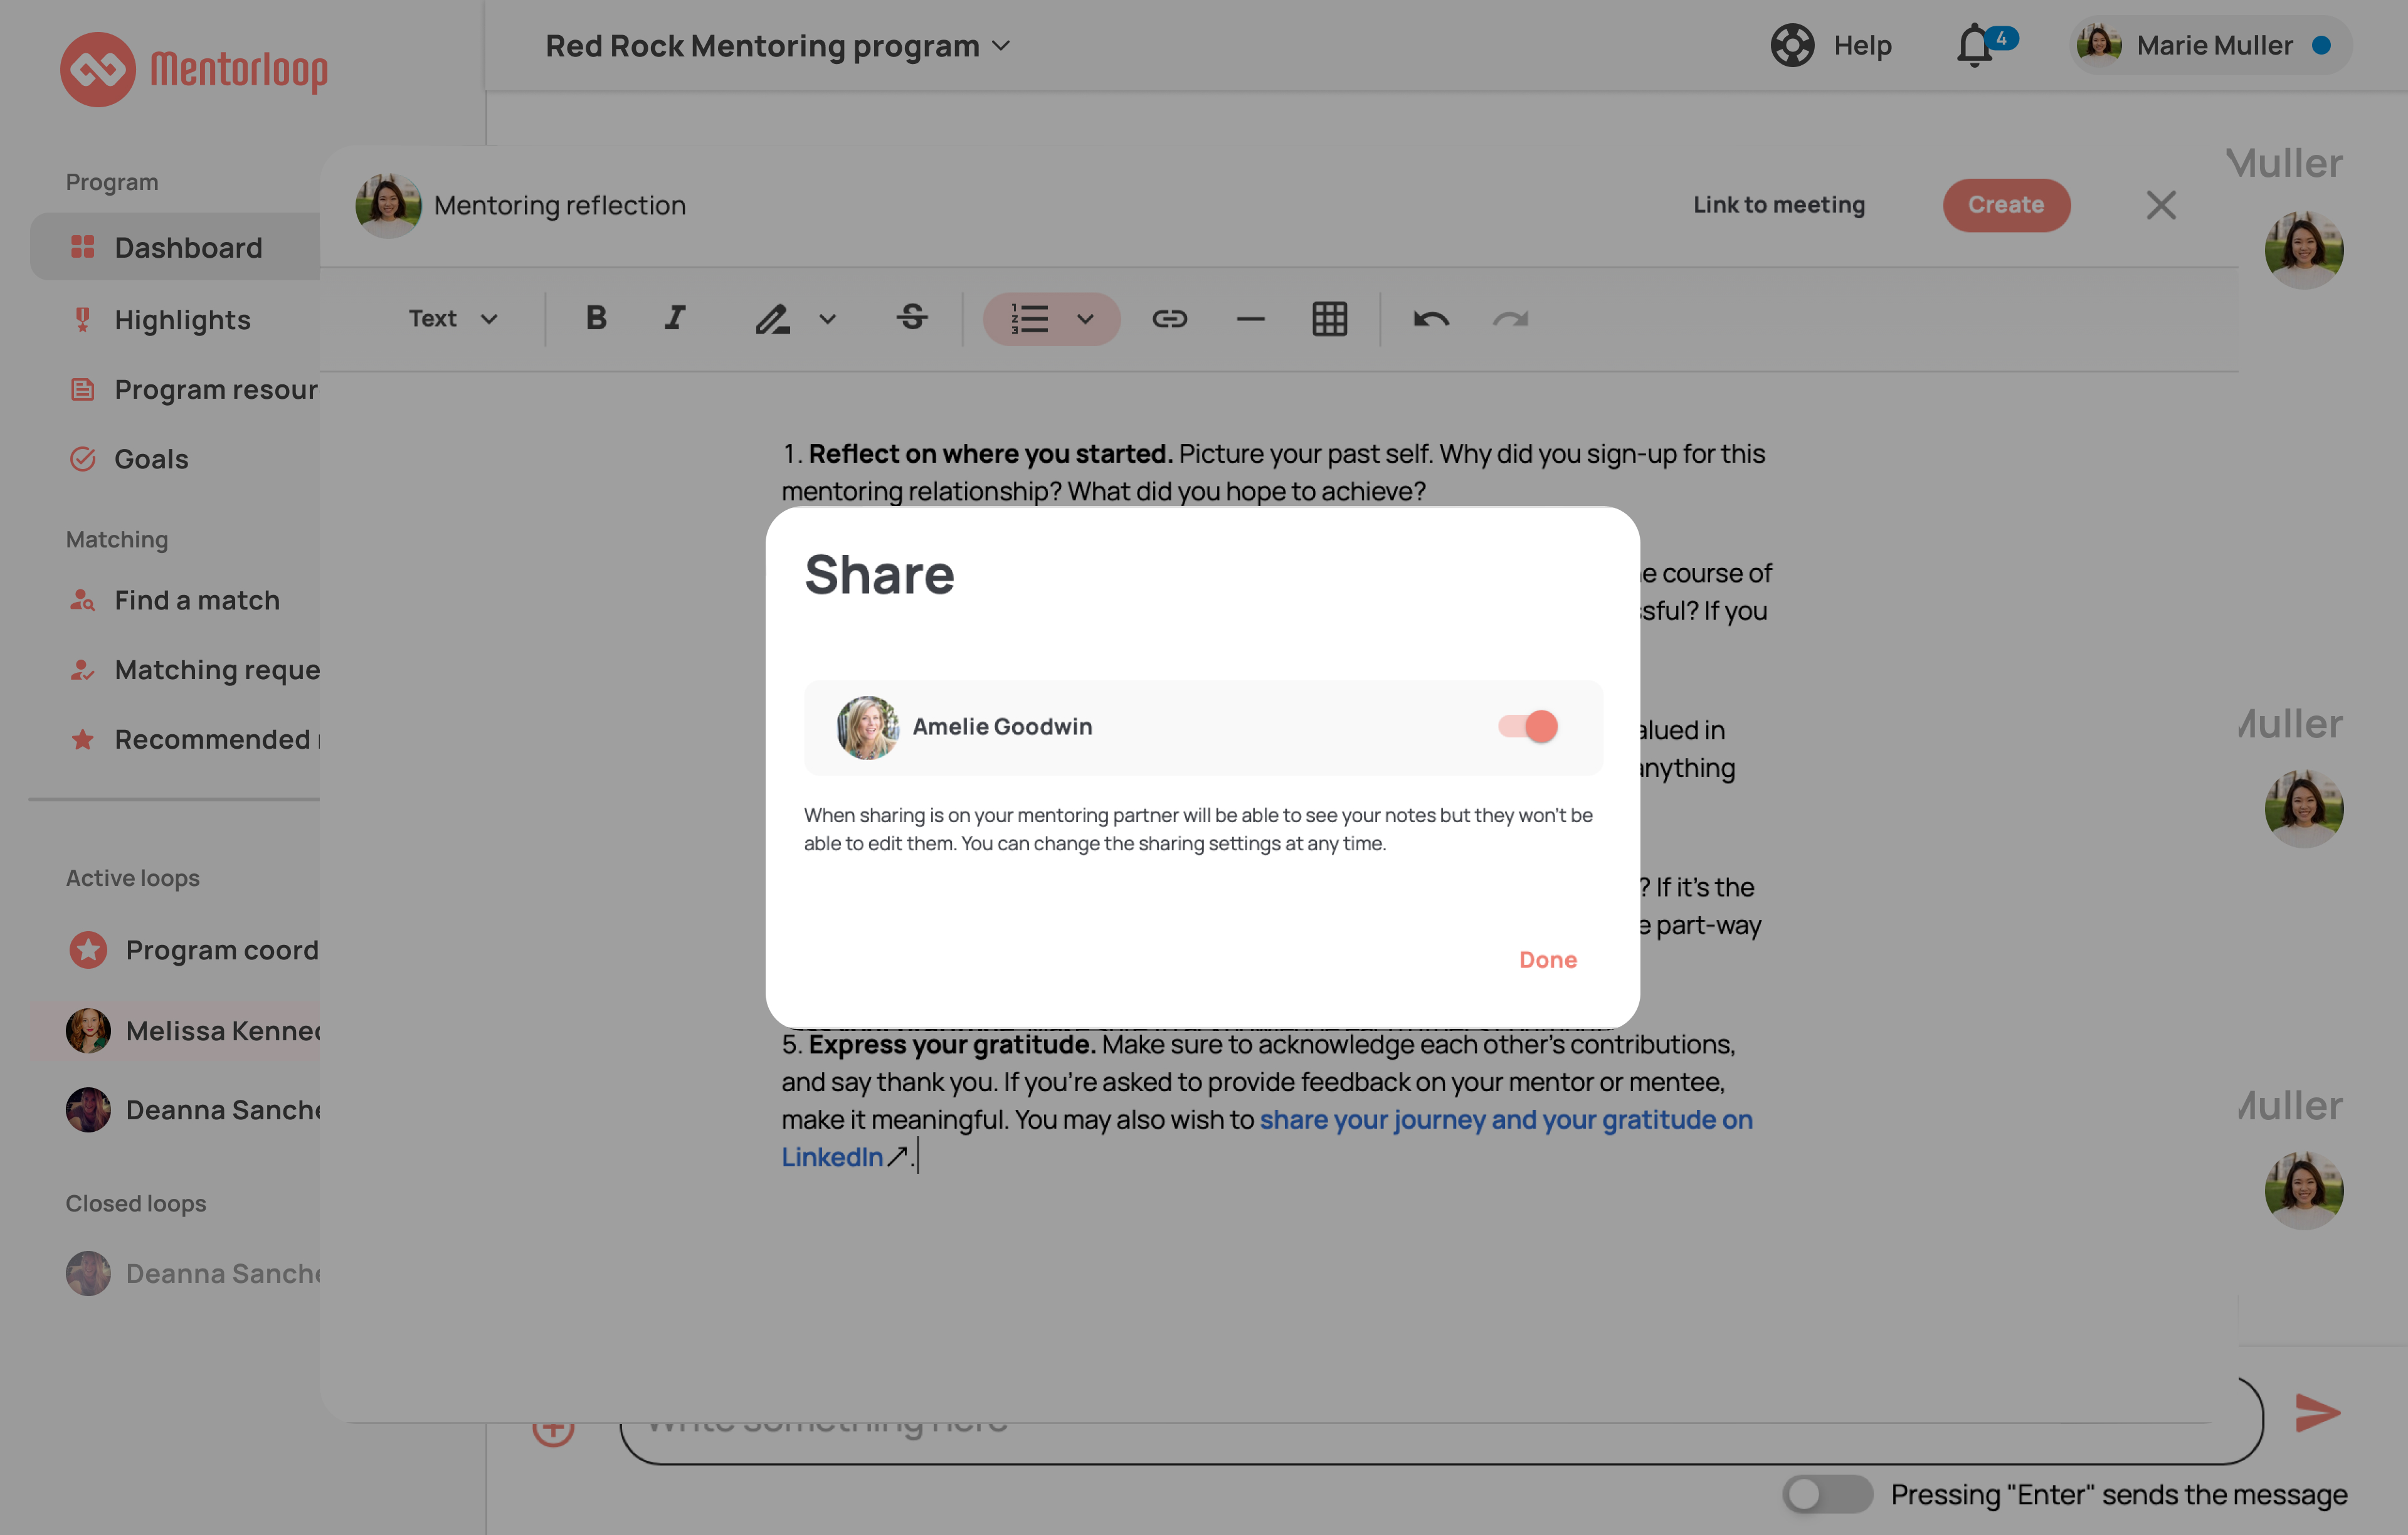Viewport: 2408px width, 1535px height.
Task: Open notifications from the bell icon
Action: [x=1975, y=45]
